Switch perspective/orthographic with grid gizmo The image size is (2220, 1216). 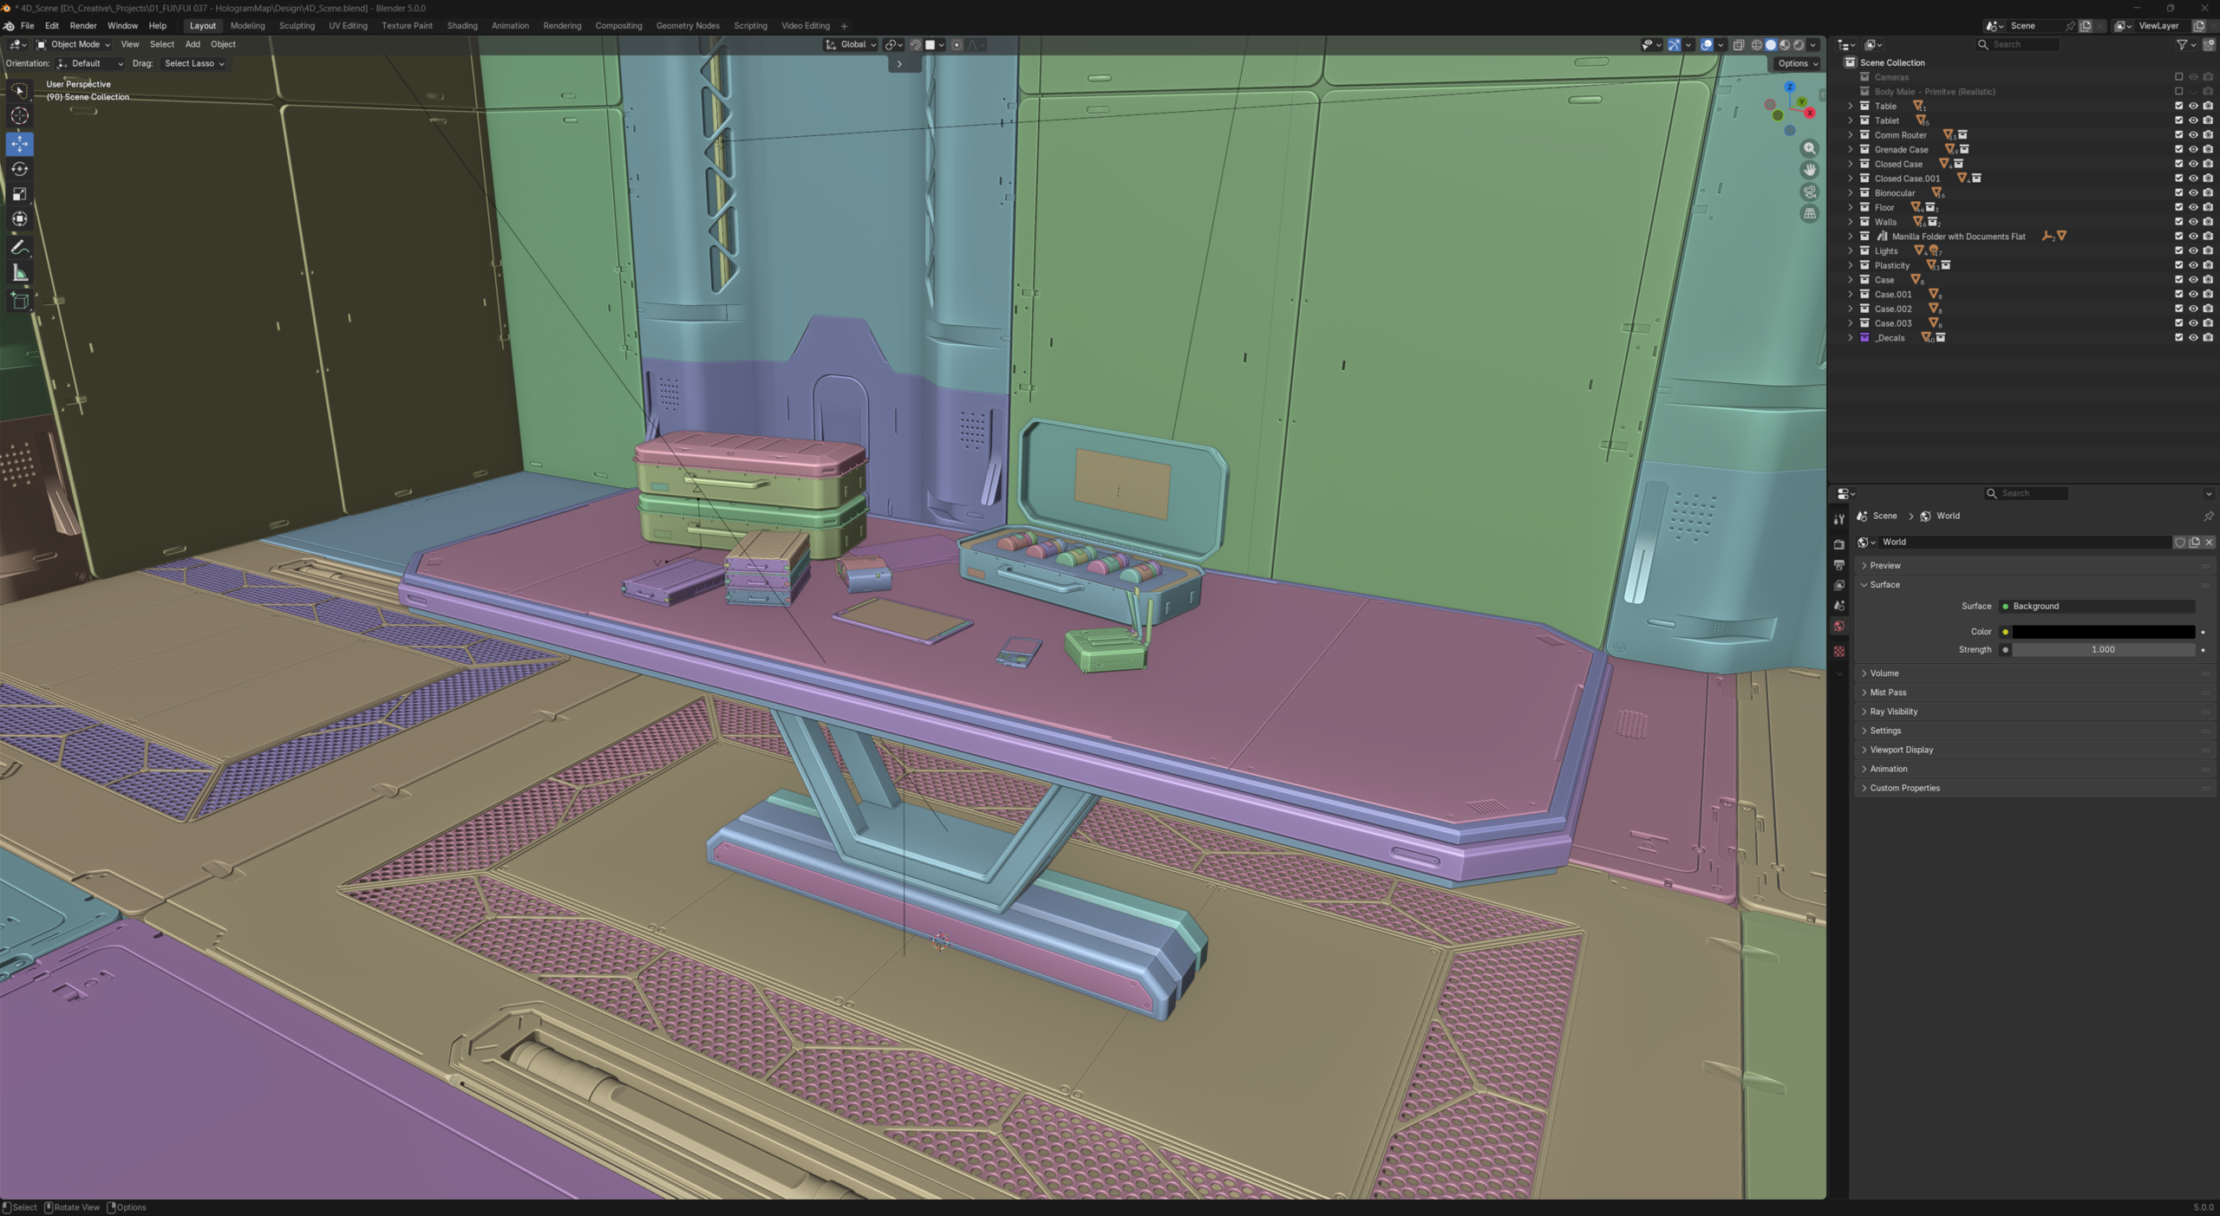[x=1810, y=213]
